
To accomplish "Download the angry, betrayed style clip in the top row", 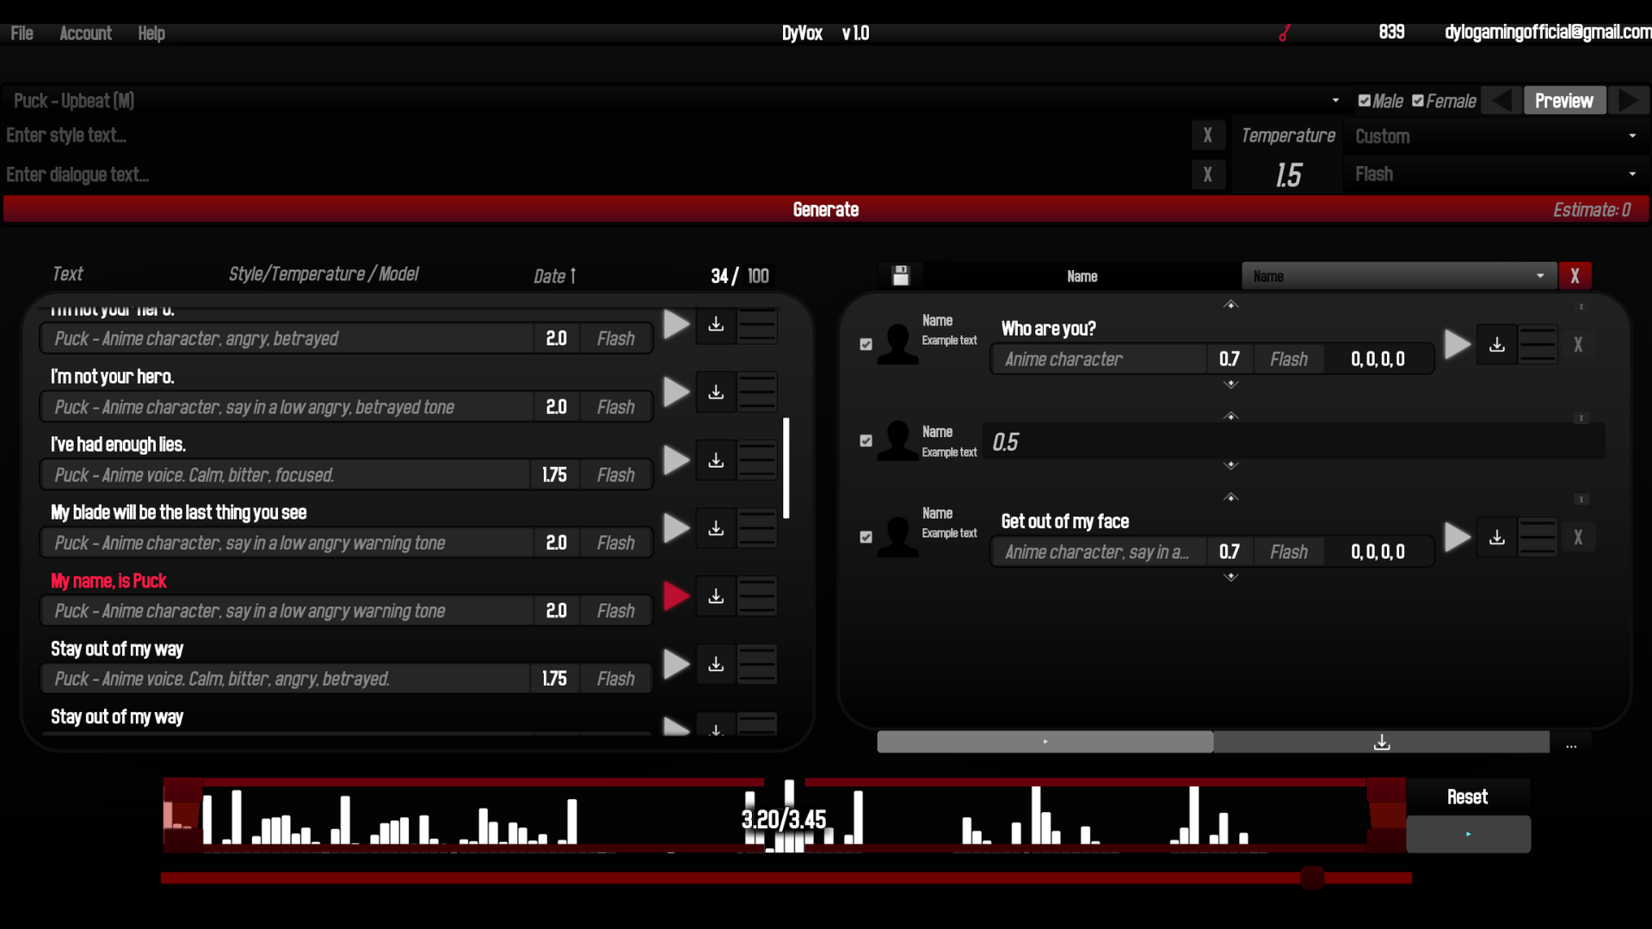I will (716, 324).
